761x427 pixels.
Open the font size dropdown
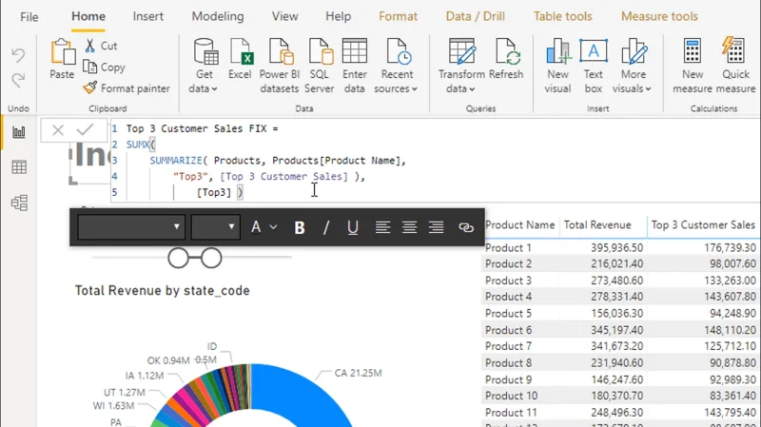click(216, 226)
